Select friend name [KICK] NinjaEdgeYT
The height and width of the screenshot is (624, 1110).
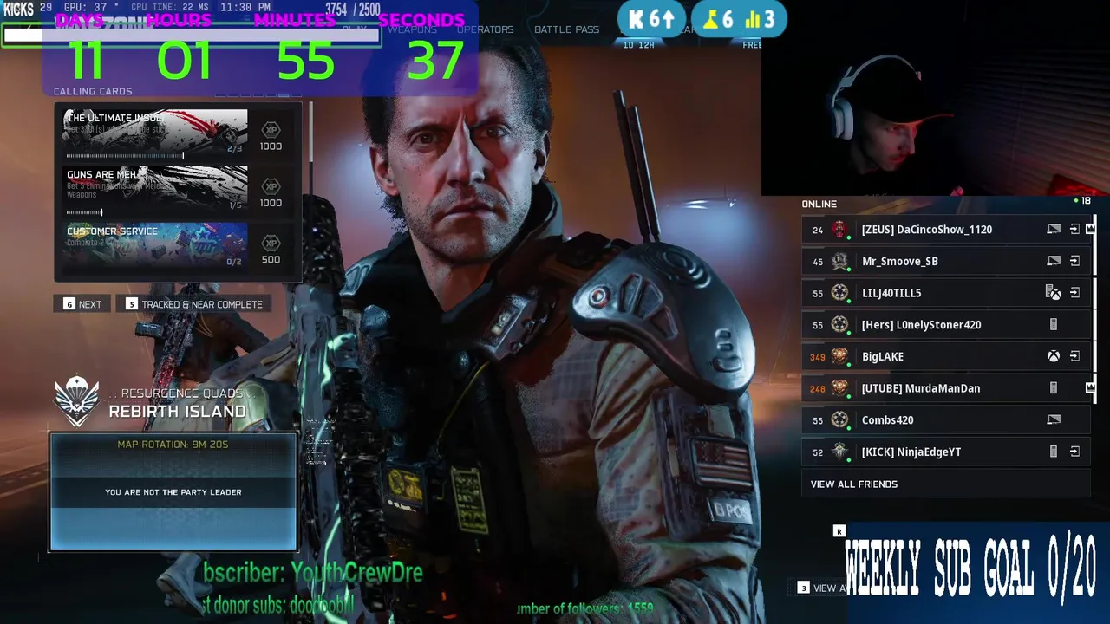tap(911, 452)
